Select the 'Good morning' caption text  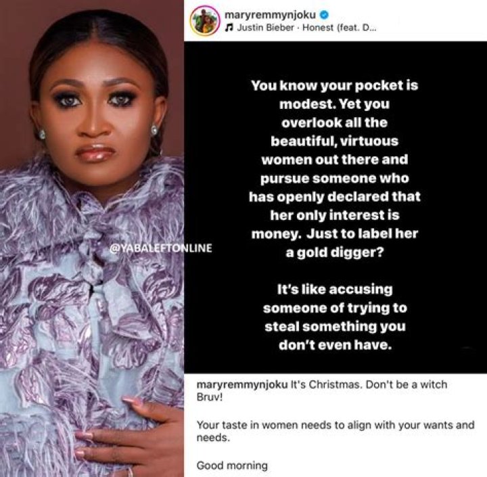232,465
